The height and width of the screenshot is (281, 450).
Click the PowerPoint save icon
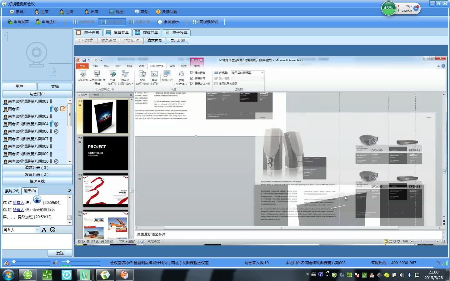pyautogui.click(x=84, y=60)
